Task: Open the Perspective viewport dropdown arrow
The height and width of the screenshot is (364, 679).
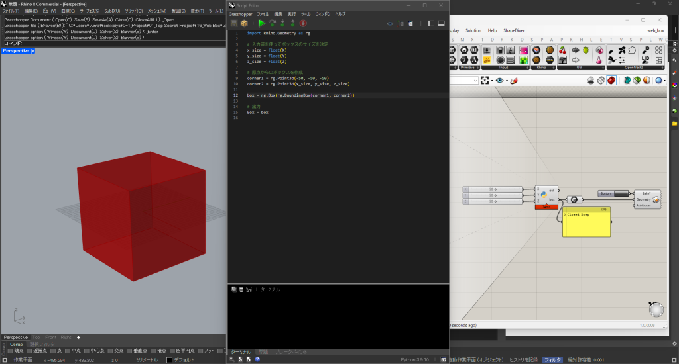Action: click(x=33, y=51)
